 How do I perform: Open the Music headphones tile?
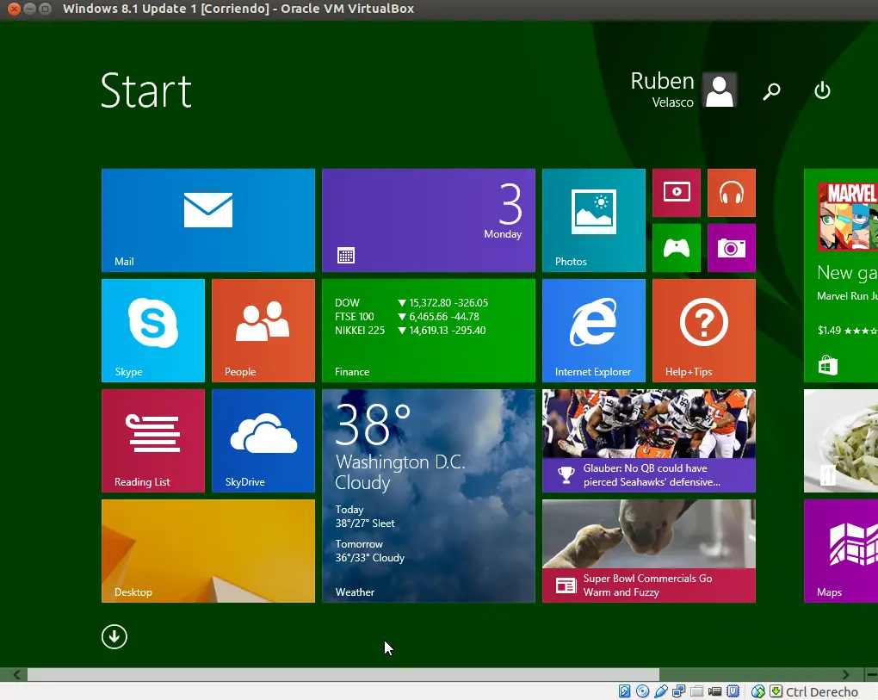tap(732, 193)
